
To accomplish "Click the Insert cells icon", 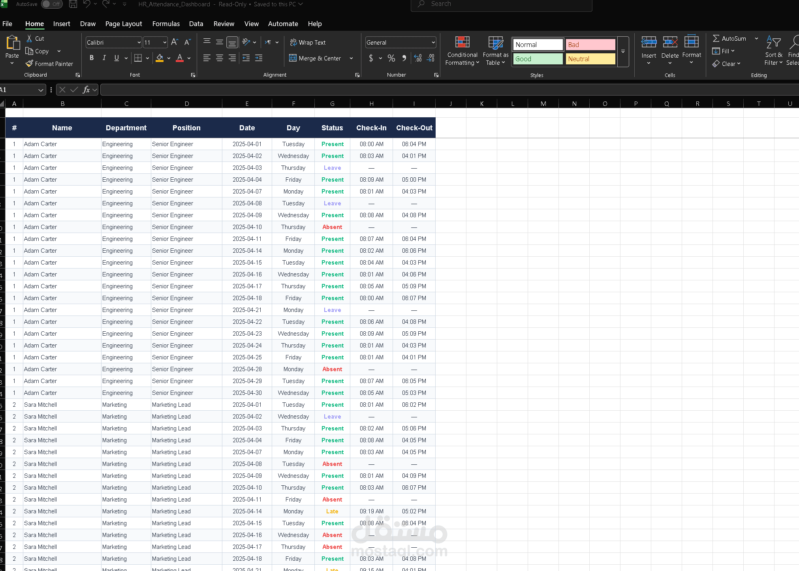I will coord(649,42).
